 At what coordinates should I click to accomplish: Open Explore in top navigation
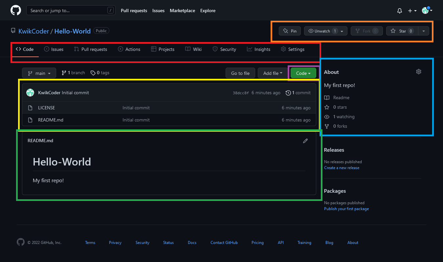208,11
